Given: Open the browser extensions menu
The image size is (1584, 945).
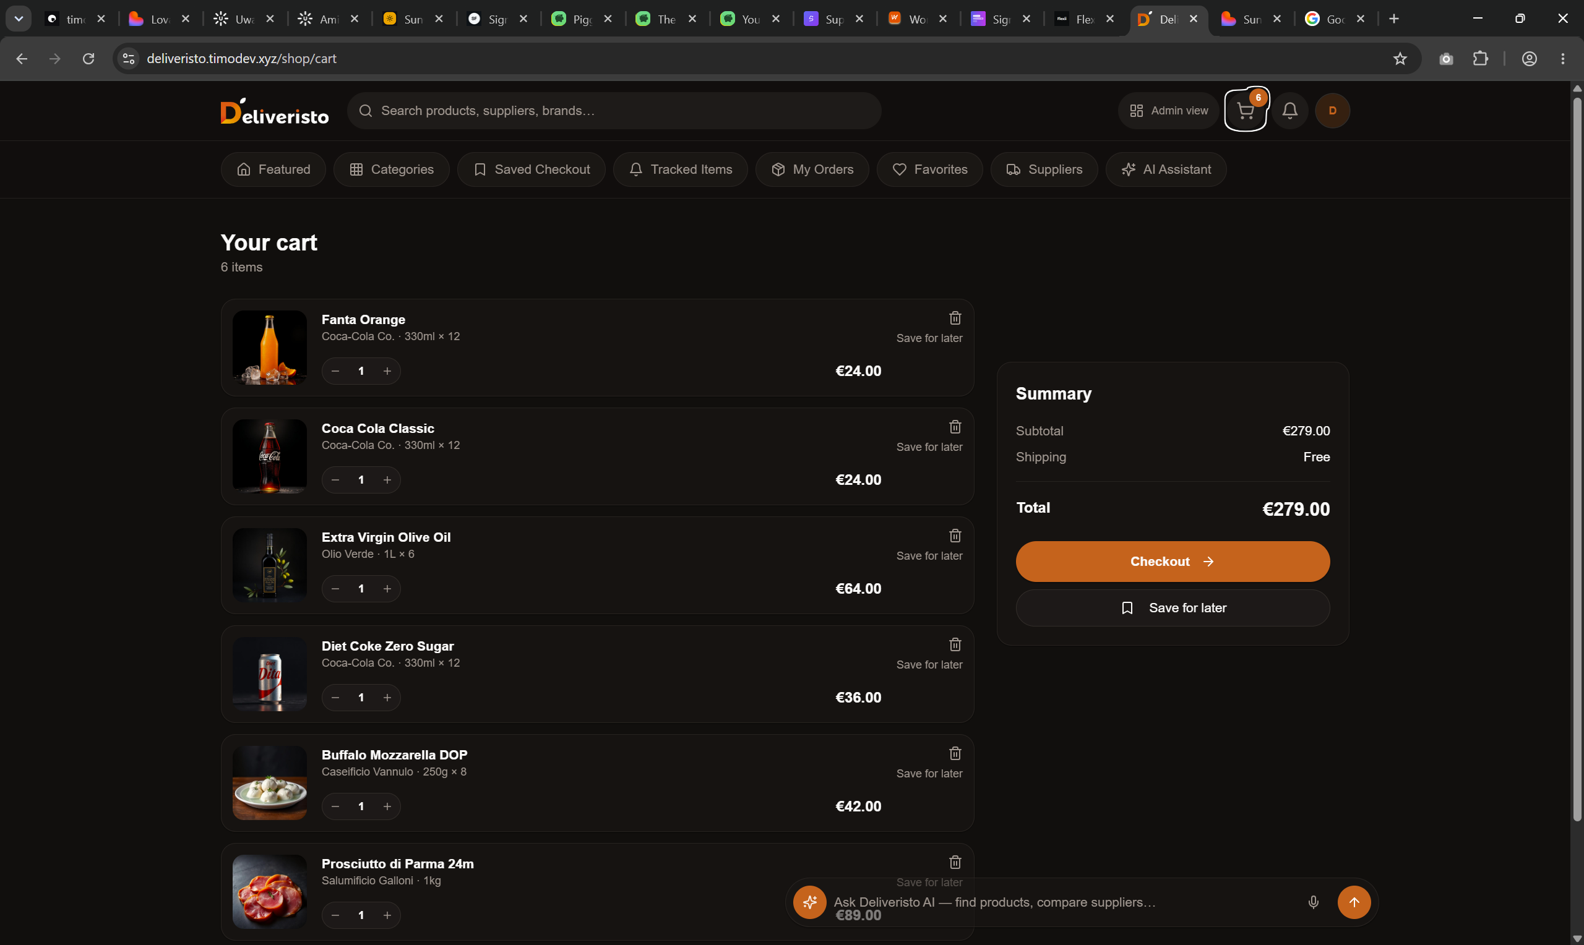Looking at the screenshot, I should 1480,59.
